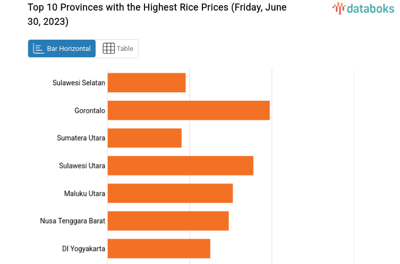Click the bar chart icon in Bar Horizontal

[38, 49]
